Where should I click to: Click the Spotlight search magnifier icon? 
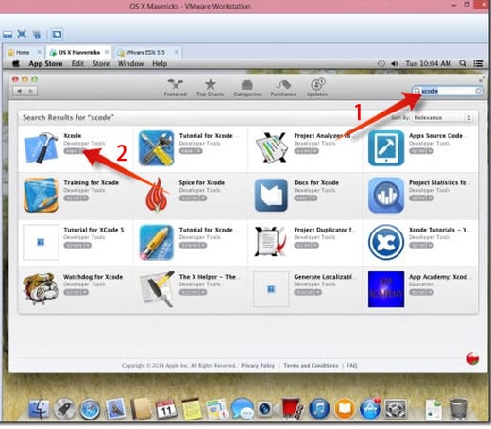coord(463,63)
